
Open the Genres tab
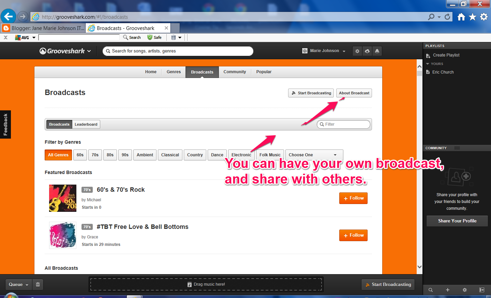pos(174,72)
